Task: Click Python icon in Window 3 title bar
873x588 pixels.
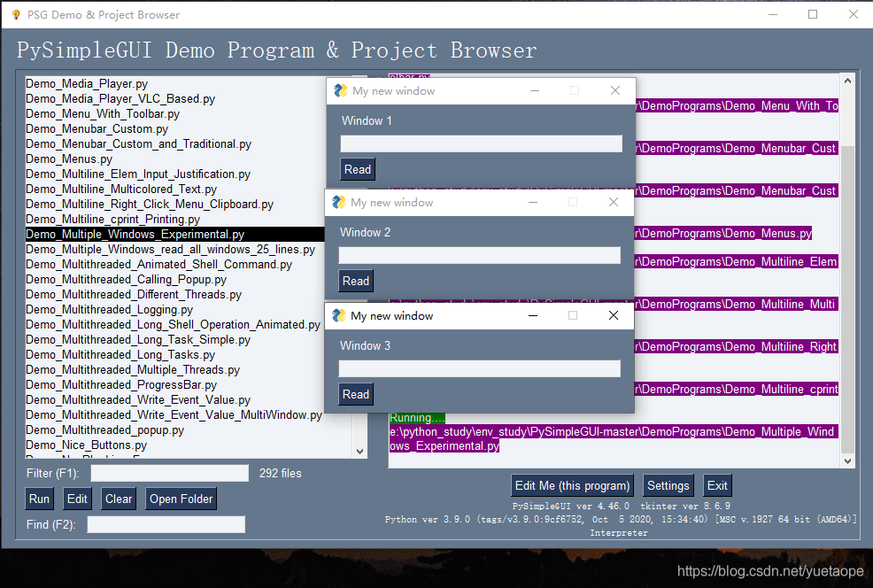Action: [338, 316]
